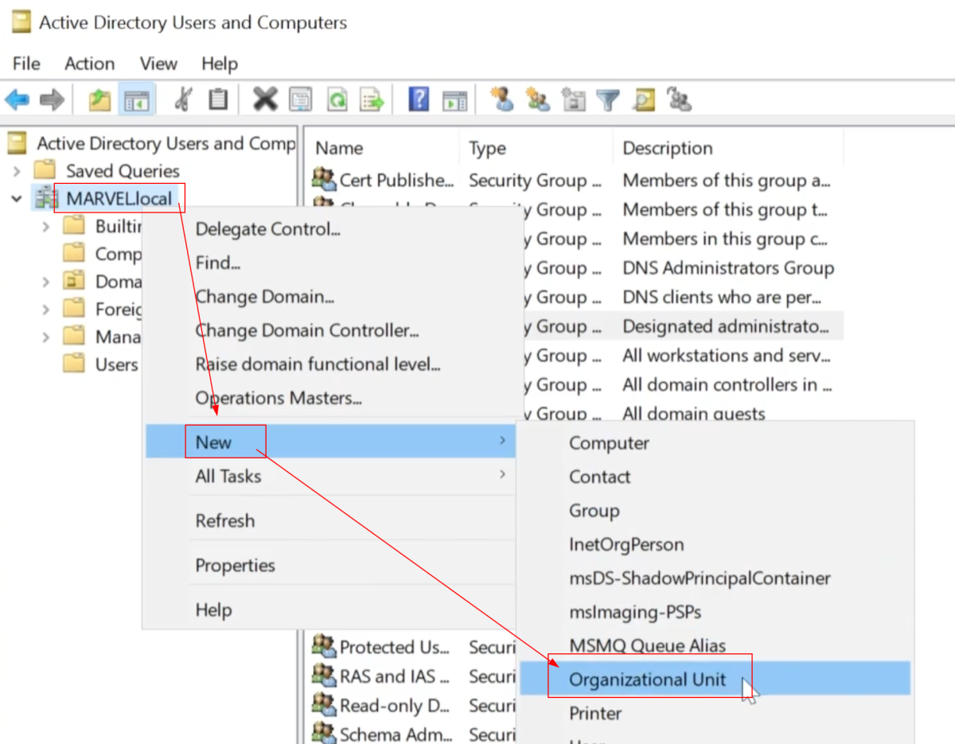Choose Delegate Control from context menu
The image size is (955, 744).
click(267, 229)
